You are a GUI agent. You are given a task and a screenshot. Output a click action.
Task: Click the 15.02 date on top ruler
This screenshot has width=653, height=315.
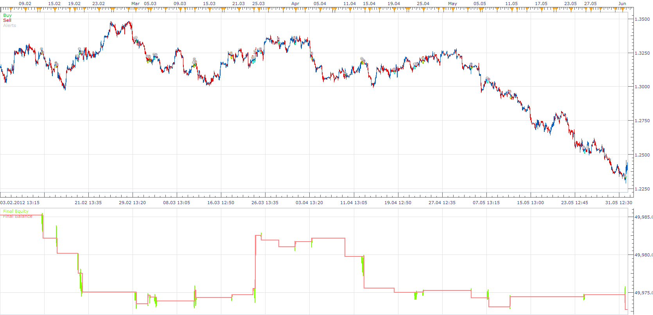click(x=54, y=4)
